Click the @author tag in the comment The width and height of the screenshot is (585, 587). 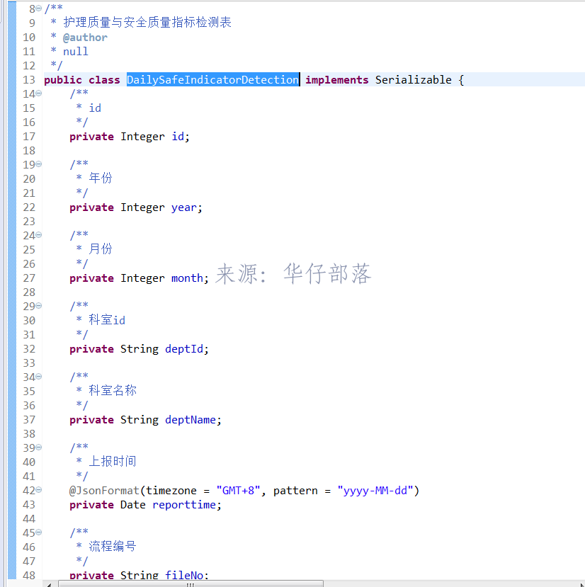click(85, 38)
